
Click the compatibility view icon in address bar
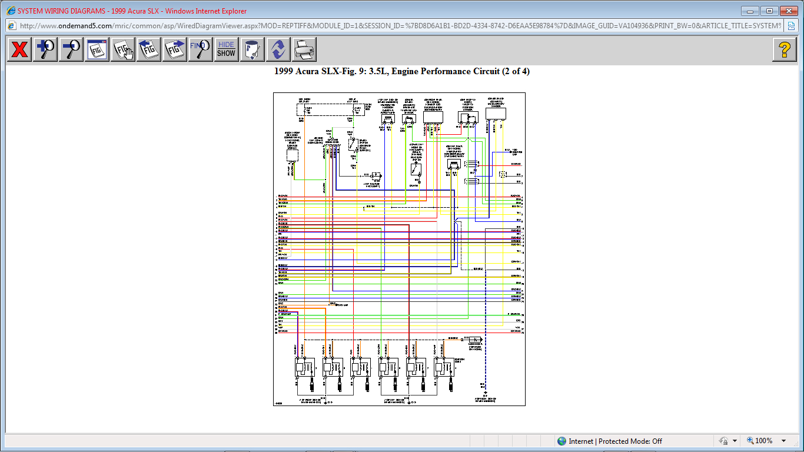click(792, 26)
